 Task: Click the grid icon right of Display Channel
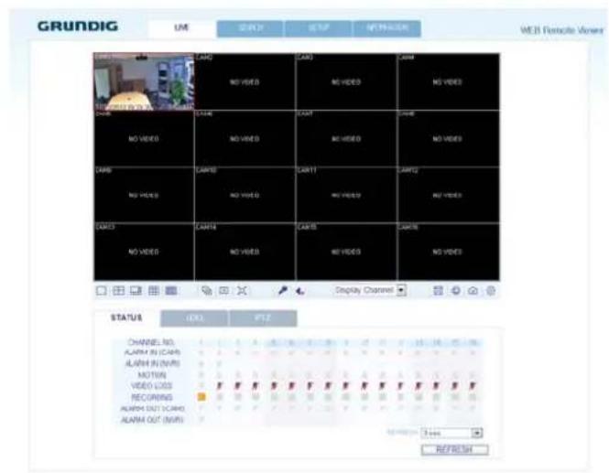(x=438, y=291)
